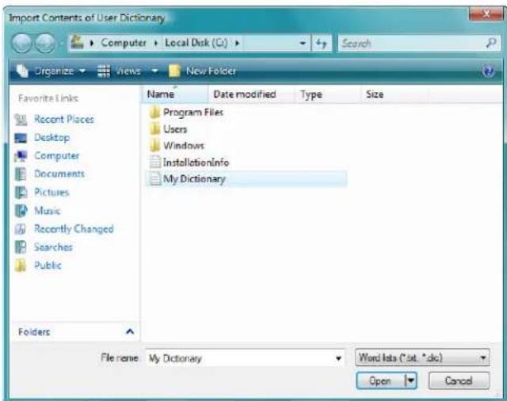This screenshot has width=507, height=401.
Task: Open the Recent Places link
Action: pyautogui.click(x=64, y=120)
